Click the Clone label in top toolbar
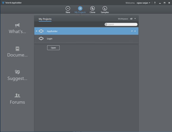The height and width of the screenshot is (132, 172). point(92,12)
